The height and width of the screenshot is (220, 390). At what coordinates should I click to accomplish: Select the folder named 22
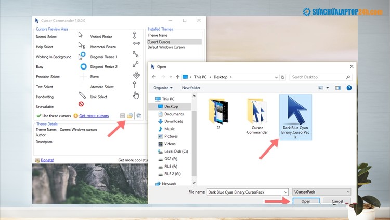tap(218, 114)
